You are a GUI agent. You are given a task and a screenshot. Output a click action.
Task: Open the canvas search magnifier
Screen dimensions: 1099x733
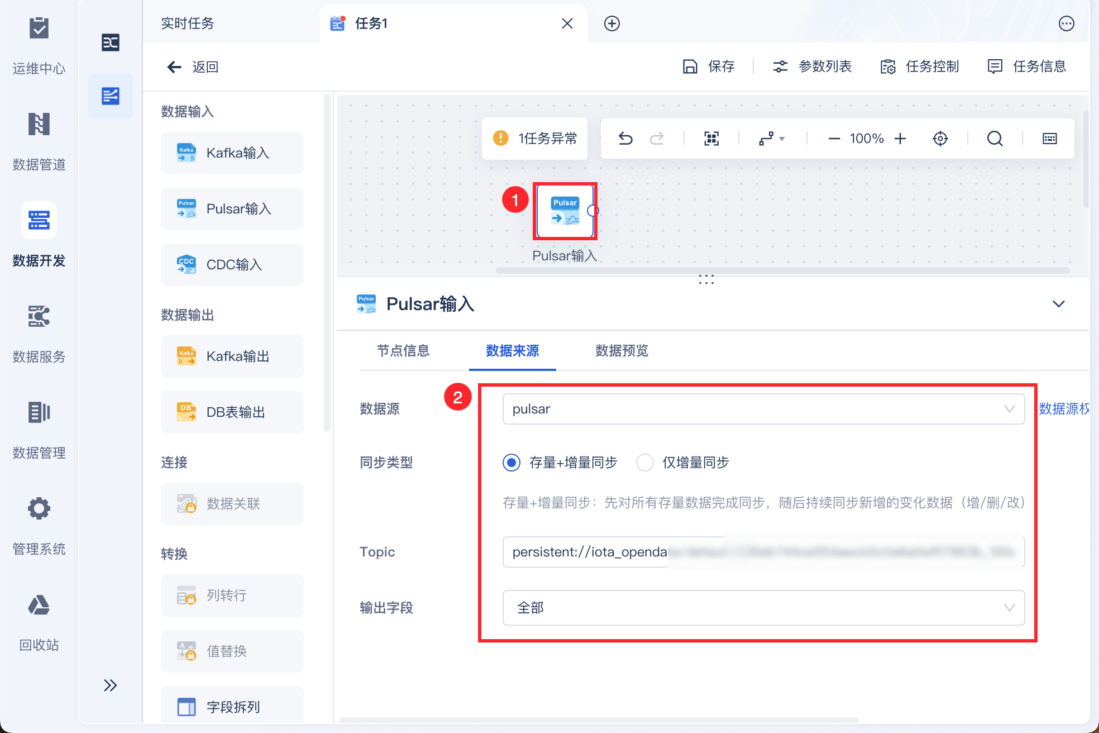pyautogui.click(x=995, y=139)
